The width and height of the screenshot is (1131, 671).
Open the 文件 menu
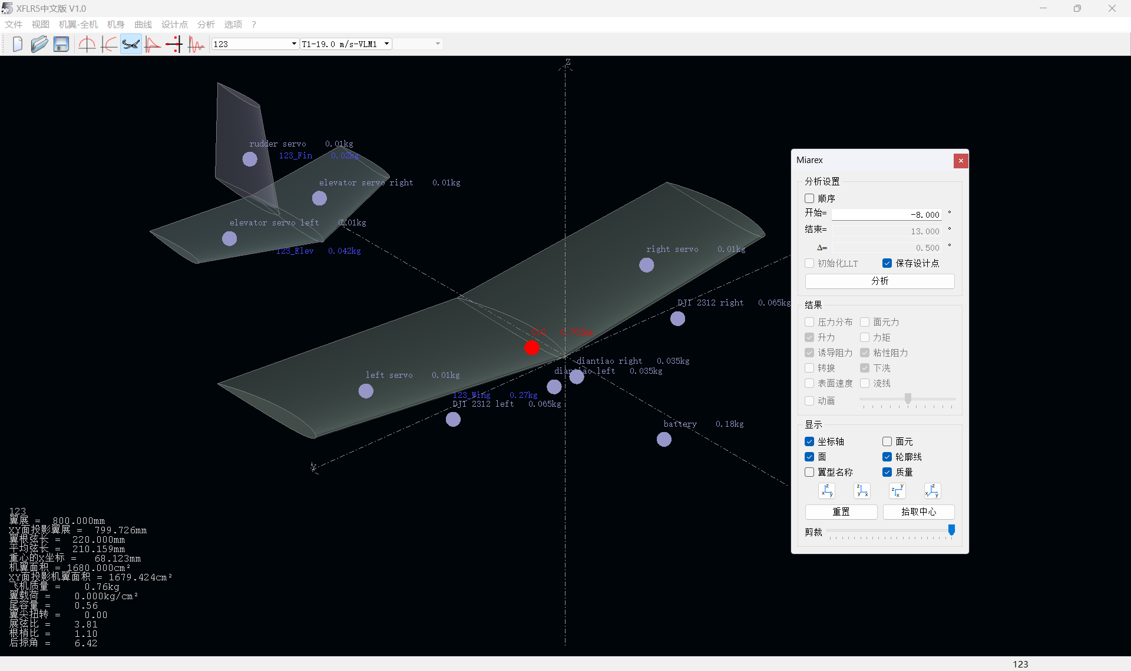[14, 24]
